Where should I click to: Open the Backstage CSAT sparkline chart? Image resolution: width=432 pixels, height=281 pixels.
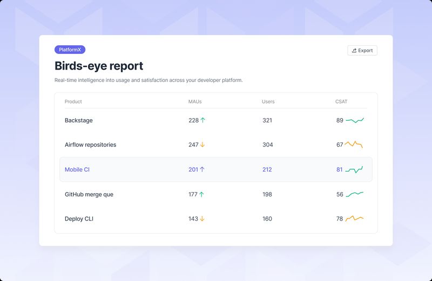[x=355, y=120]
